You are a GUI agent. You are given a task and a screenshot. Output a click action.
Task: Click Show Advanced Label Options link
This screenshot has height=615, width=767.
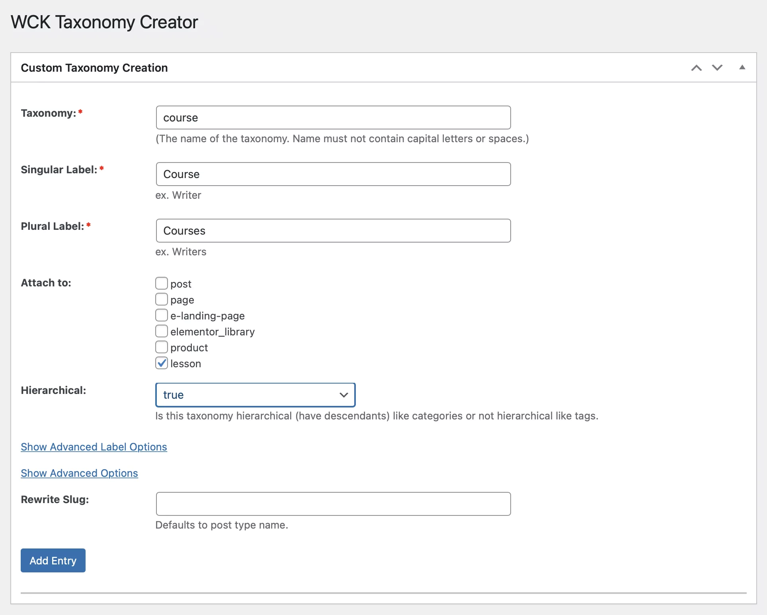coord(94,447)
